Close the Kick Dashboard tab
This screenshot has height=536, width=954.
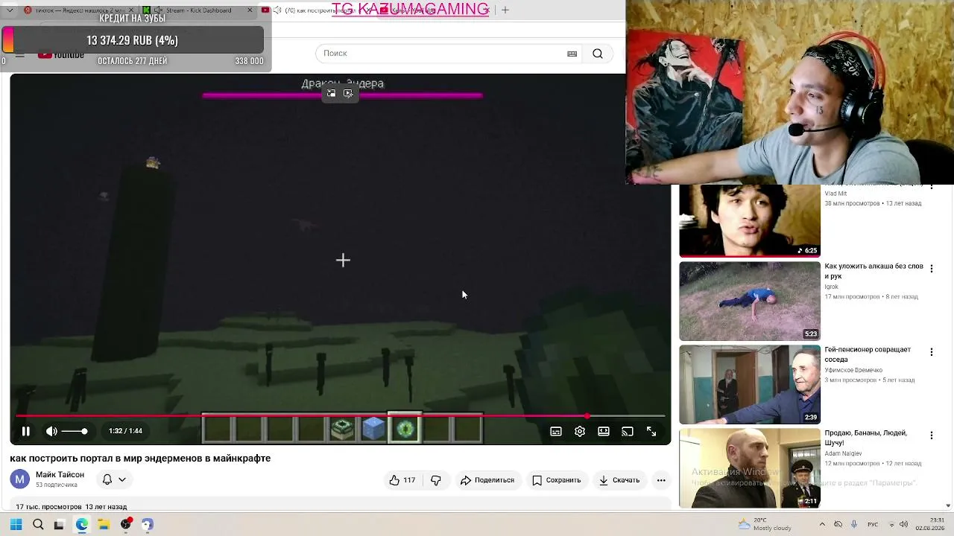[250, 10]
